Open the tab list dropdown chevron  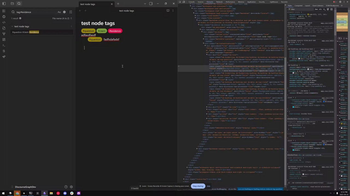(x=145, y=4)
